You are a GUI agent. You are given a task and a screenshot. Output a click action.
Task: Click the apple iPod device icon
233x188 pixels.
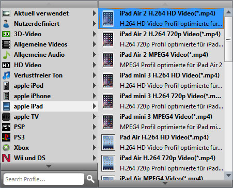point(6,86)
